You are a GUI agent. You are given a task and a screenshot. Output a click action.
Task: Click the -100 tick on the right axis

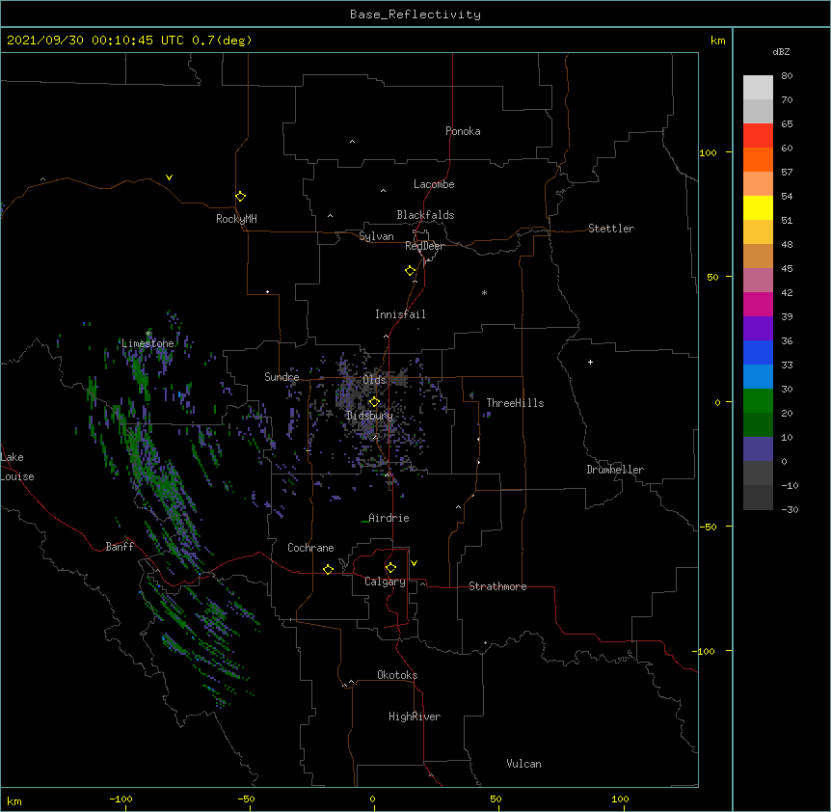(x=705, y=651)
